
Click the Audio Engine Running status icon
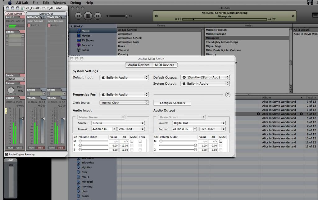tap(6, 154)
